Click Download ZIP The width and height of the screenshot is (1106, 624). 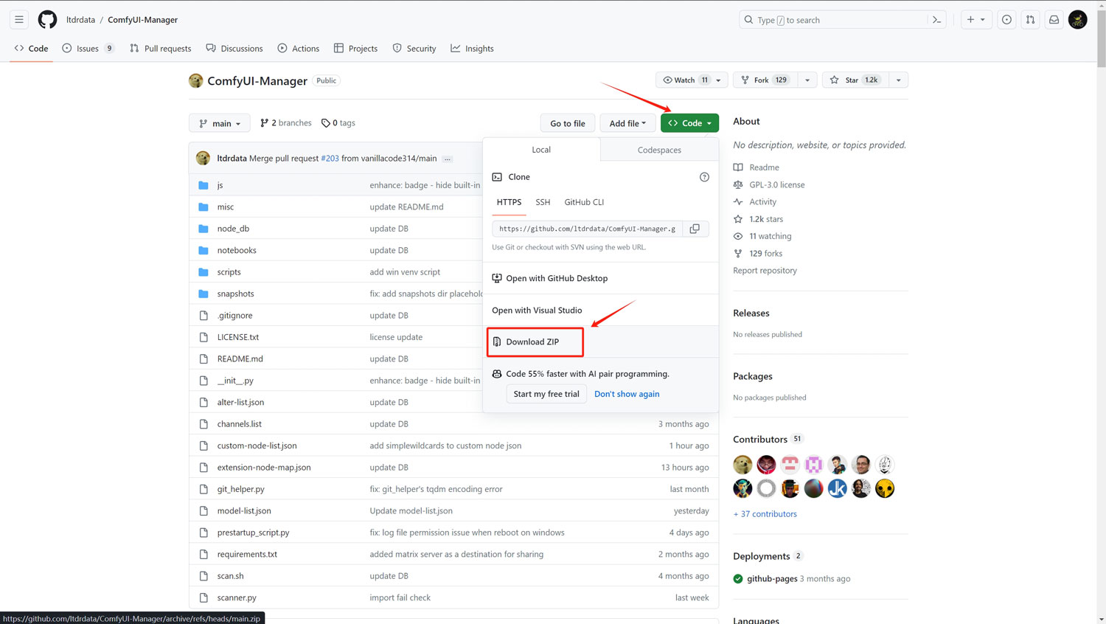533,342
